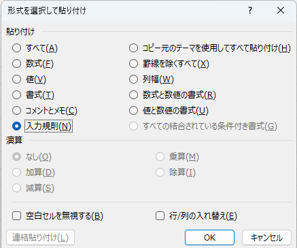Close the 形式を選択して貼り付け dialog
The height and width of the screenshot is (248, 297).
(281, 10)
